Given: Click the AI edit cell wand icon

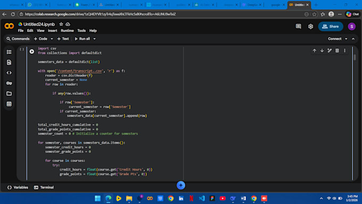Looking at the screenshot, I should coord(330,51).
